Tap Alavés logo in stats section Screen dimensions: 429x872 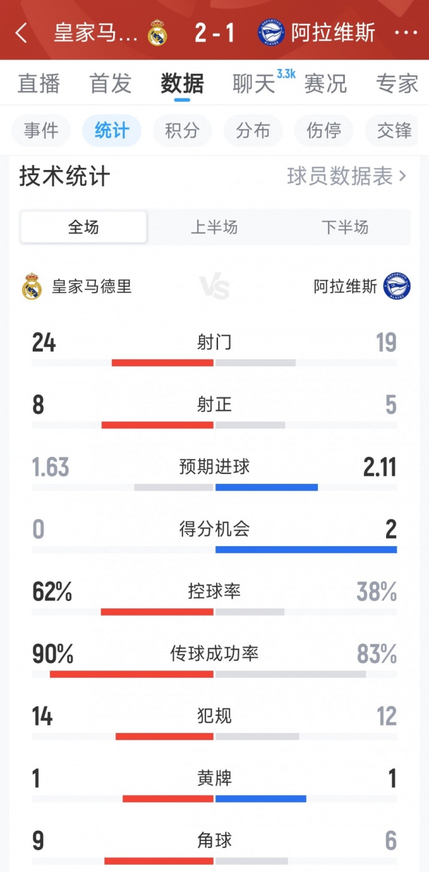click(x=397, y=286)
